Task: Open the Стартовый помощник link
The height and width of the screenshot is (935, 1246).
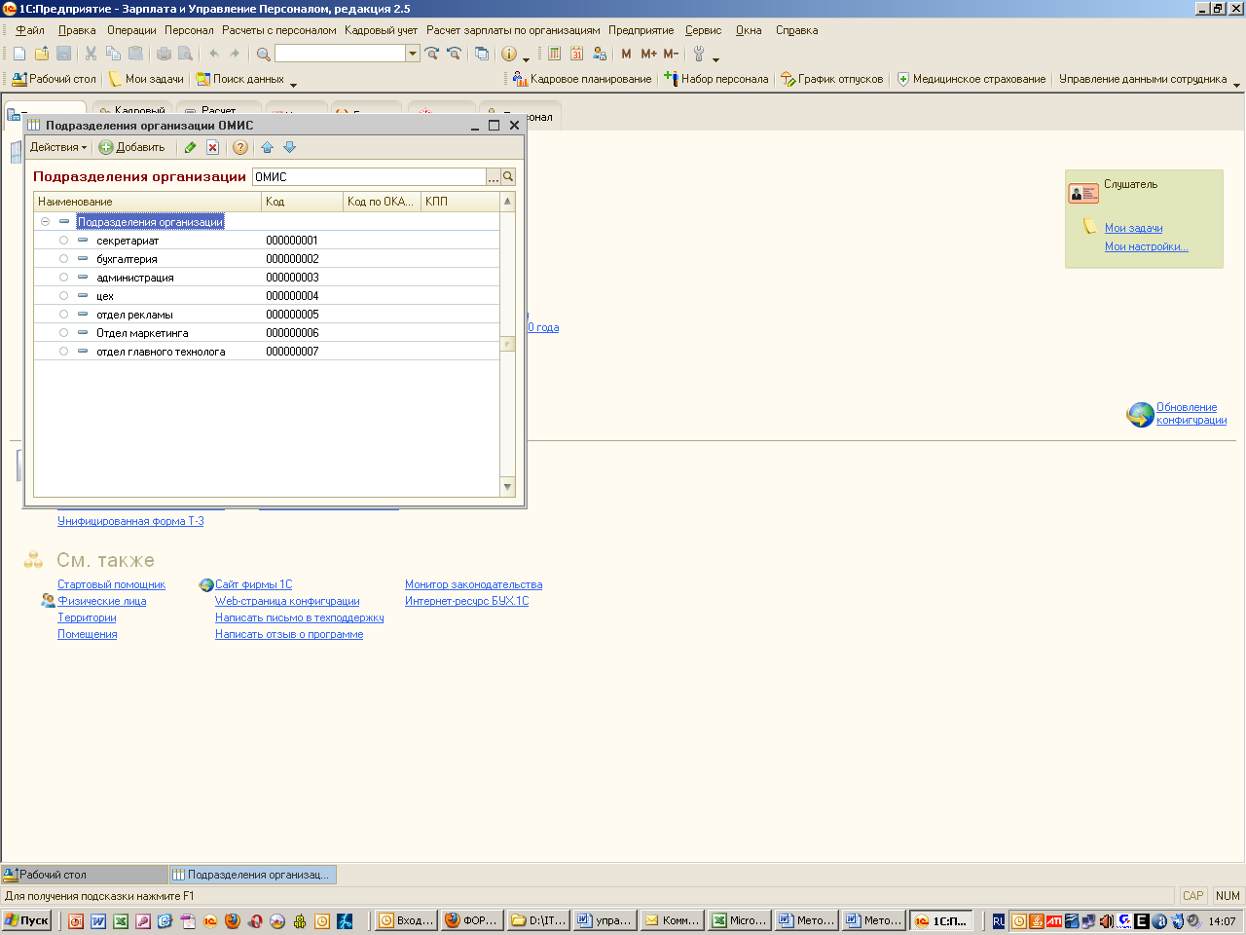Action: pyautogui.click(x=111, y=584)
